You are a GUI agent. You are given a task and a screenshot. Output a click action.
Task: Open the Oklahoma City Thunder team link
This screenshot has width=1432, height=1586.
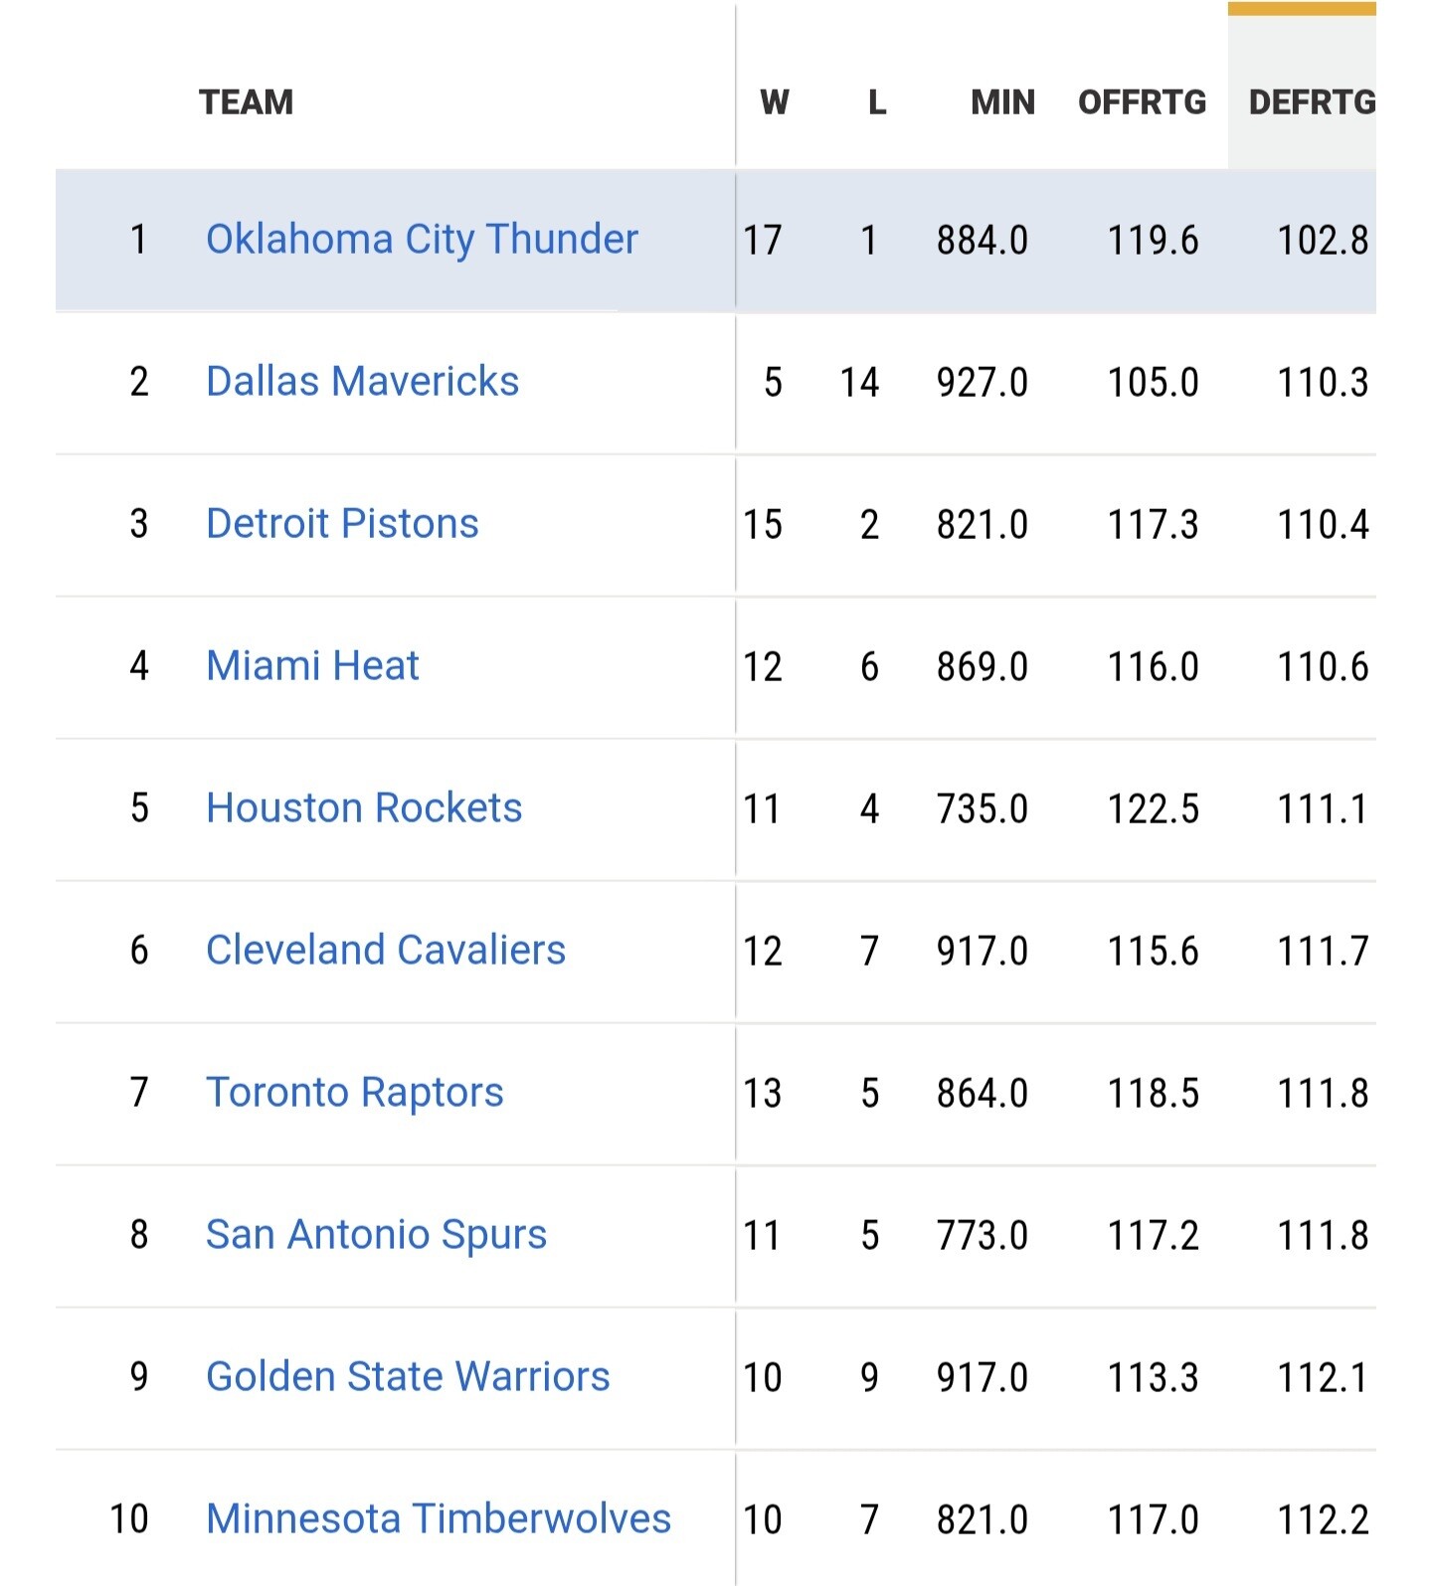coord(422,240)
